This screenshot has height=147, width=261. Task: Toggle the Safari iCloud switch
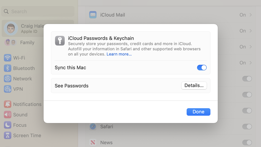[247, 127]
